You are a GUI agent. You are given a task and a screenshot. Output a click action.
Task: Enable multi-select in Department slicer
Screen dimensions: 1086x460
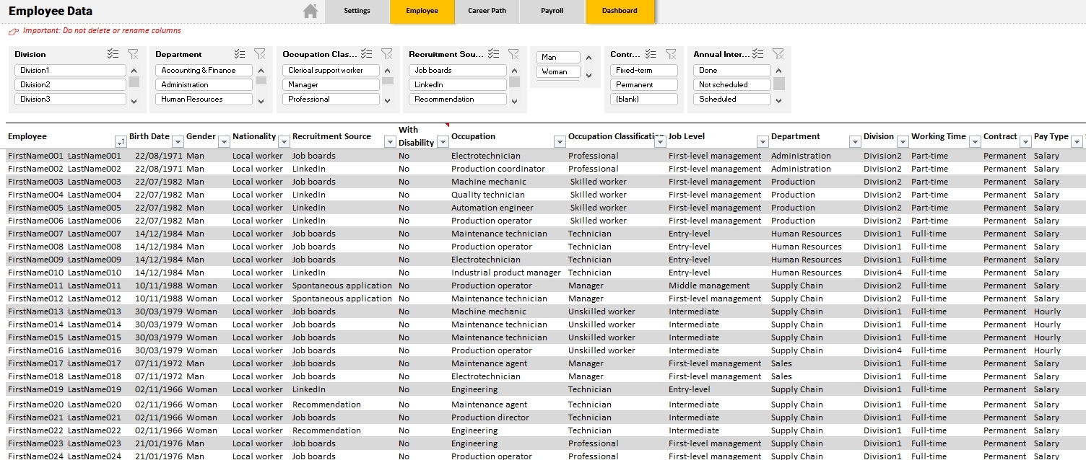240,54
